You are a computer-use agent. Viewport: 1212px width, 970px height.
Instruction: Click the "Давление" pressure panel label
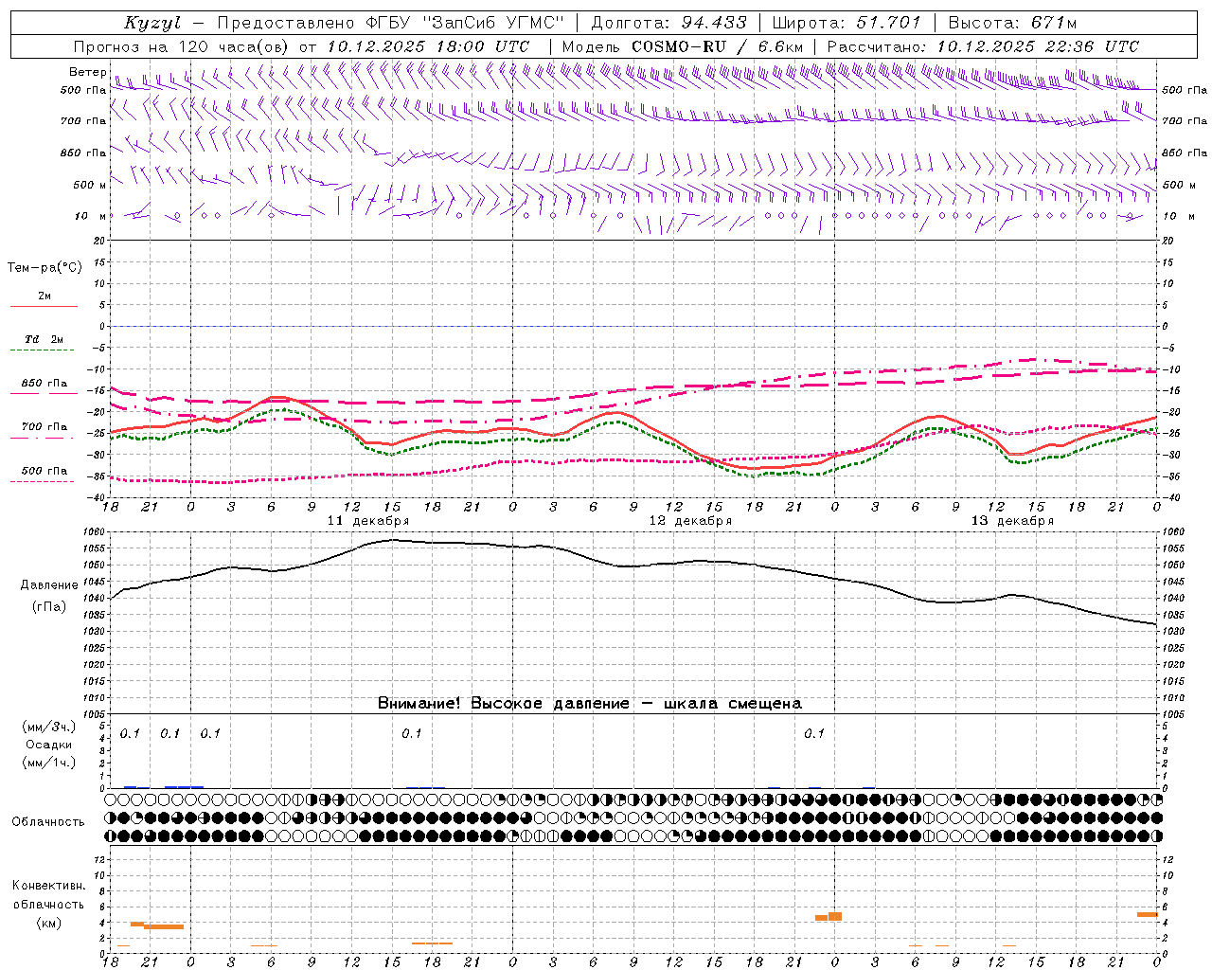tap(49, 585)
